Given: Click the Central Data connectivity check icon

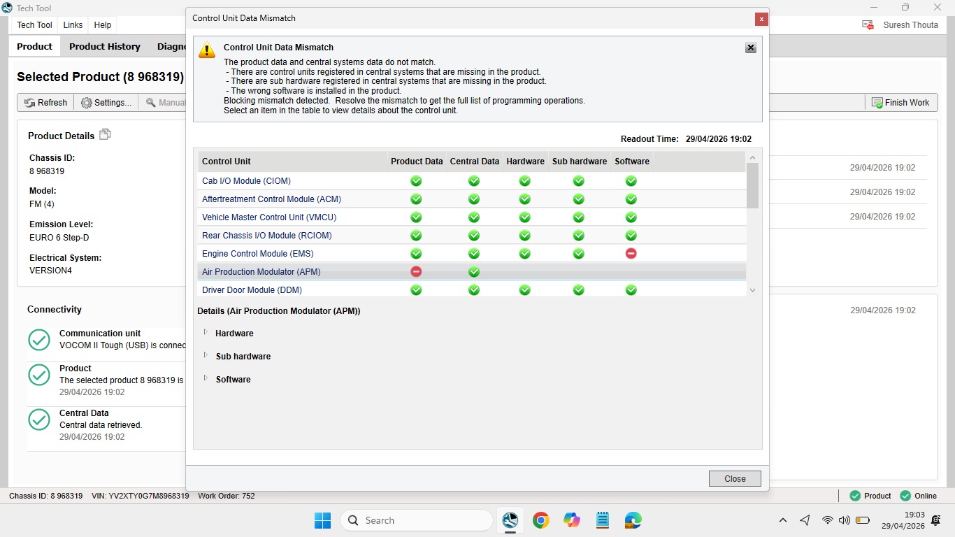Looking at the screenshot, I should (39, 420).
